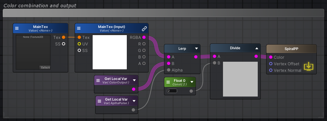Click the Float 0 value input field

172,91
